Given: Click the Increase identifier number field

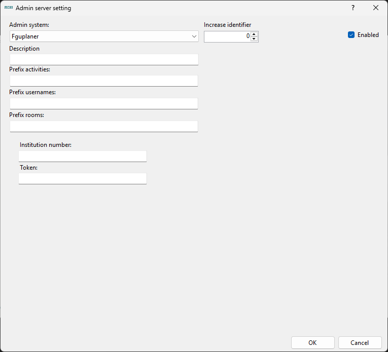Looking at the screenshot, I should pyautogui.click(x=227, y=36).
